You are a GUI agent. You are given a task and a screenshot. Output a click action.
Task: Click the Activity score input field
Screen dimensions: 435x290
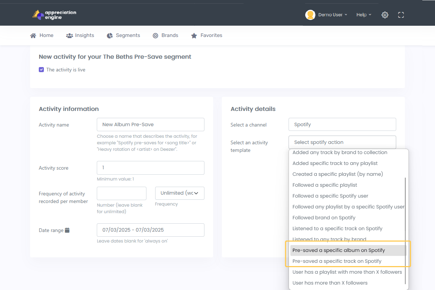coord(150,168)
